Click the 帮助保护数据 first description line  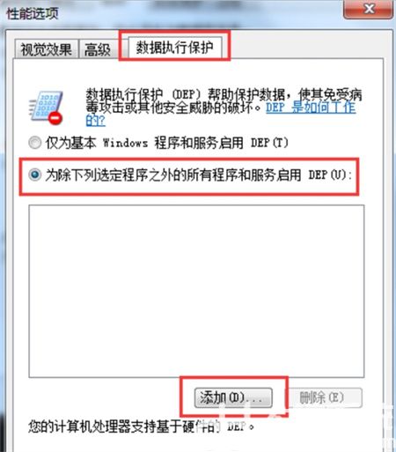pos(224,94)
